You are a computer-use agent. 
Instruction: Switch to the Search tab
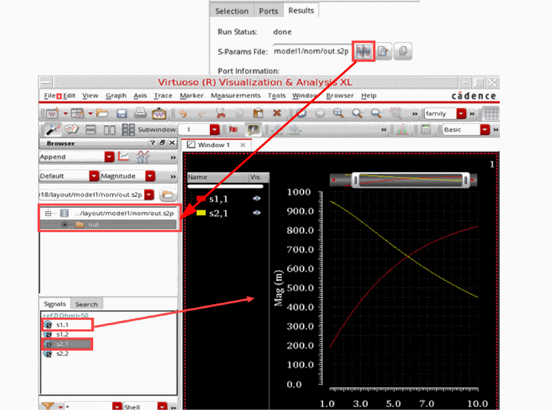(86, 304)
